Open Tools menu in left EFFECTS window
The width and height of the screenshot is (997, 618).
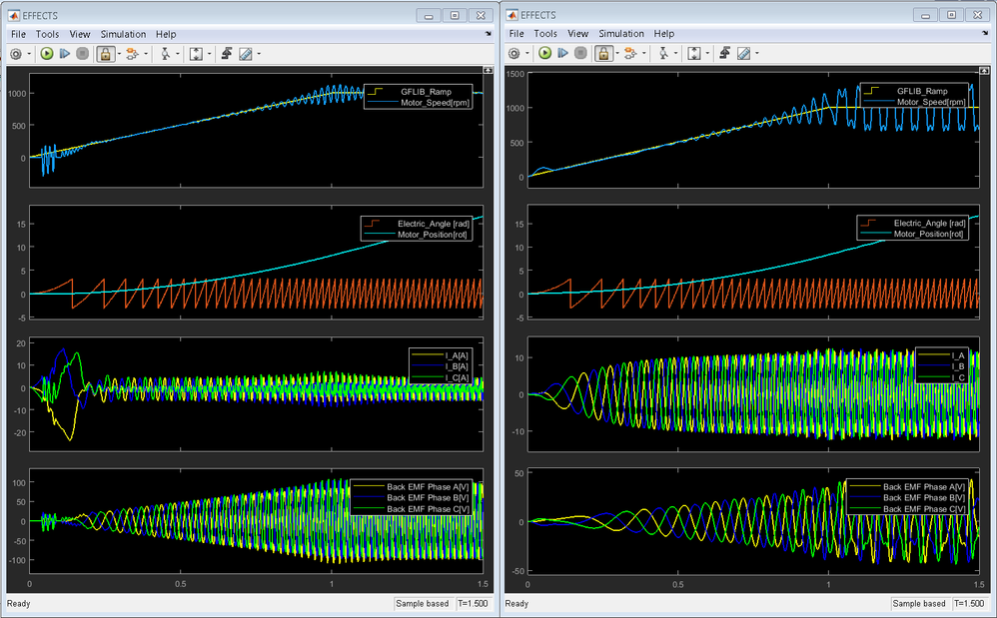[x=47, y=34]
